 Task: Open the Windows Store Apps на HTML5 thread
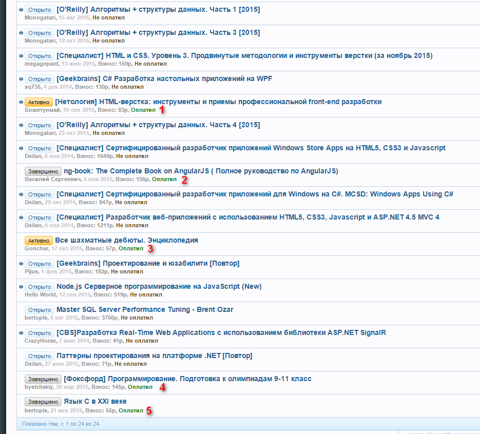point(251,148)
